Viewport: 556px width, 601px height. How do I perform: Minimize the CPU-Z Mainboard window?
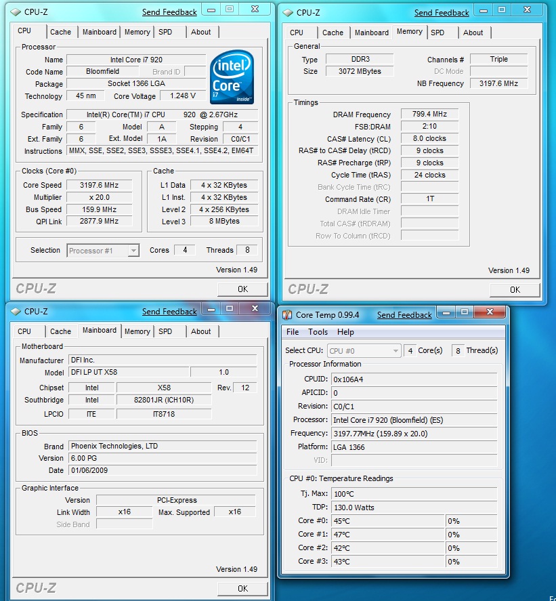click(211, 310)
